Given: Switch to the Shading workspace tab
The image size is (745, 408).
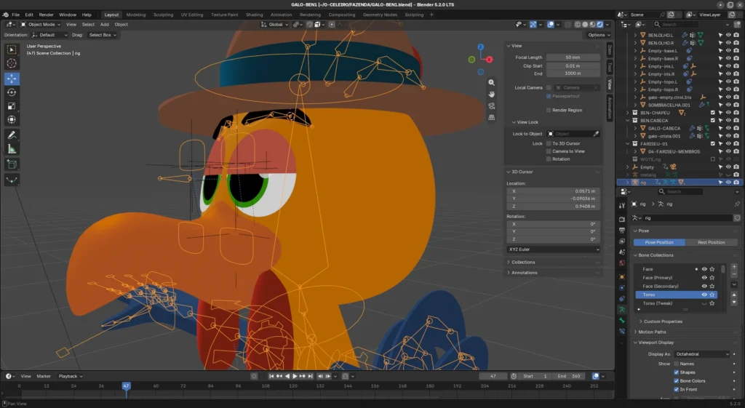Looking at the screenshot, I should click(254, 15).
